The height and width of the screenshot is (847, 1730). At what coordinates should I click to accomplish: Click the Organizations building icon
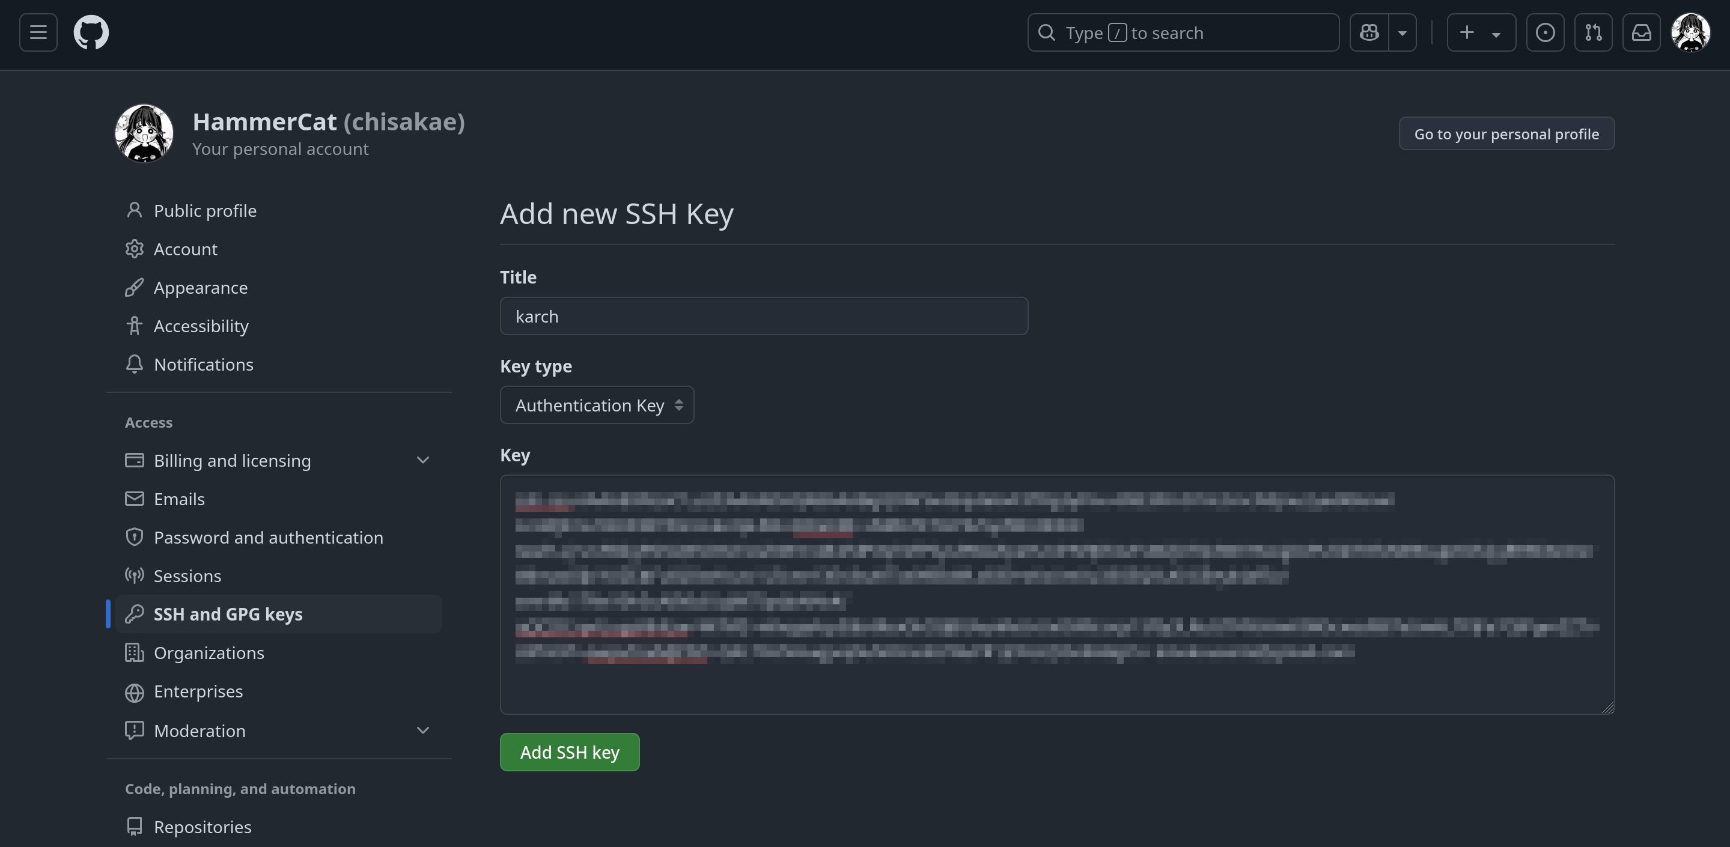[135, 652]
